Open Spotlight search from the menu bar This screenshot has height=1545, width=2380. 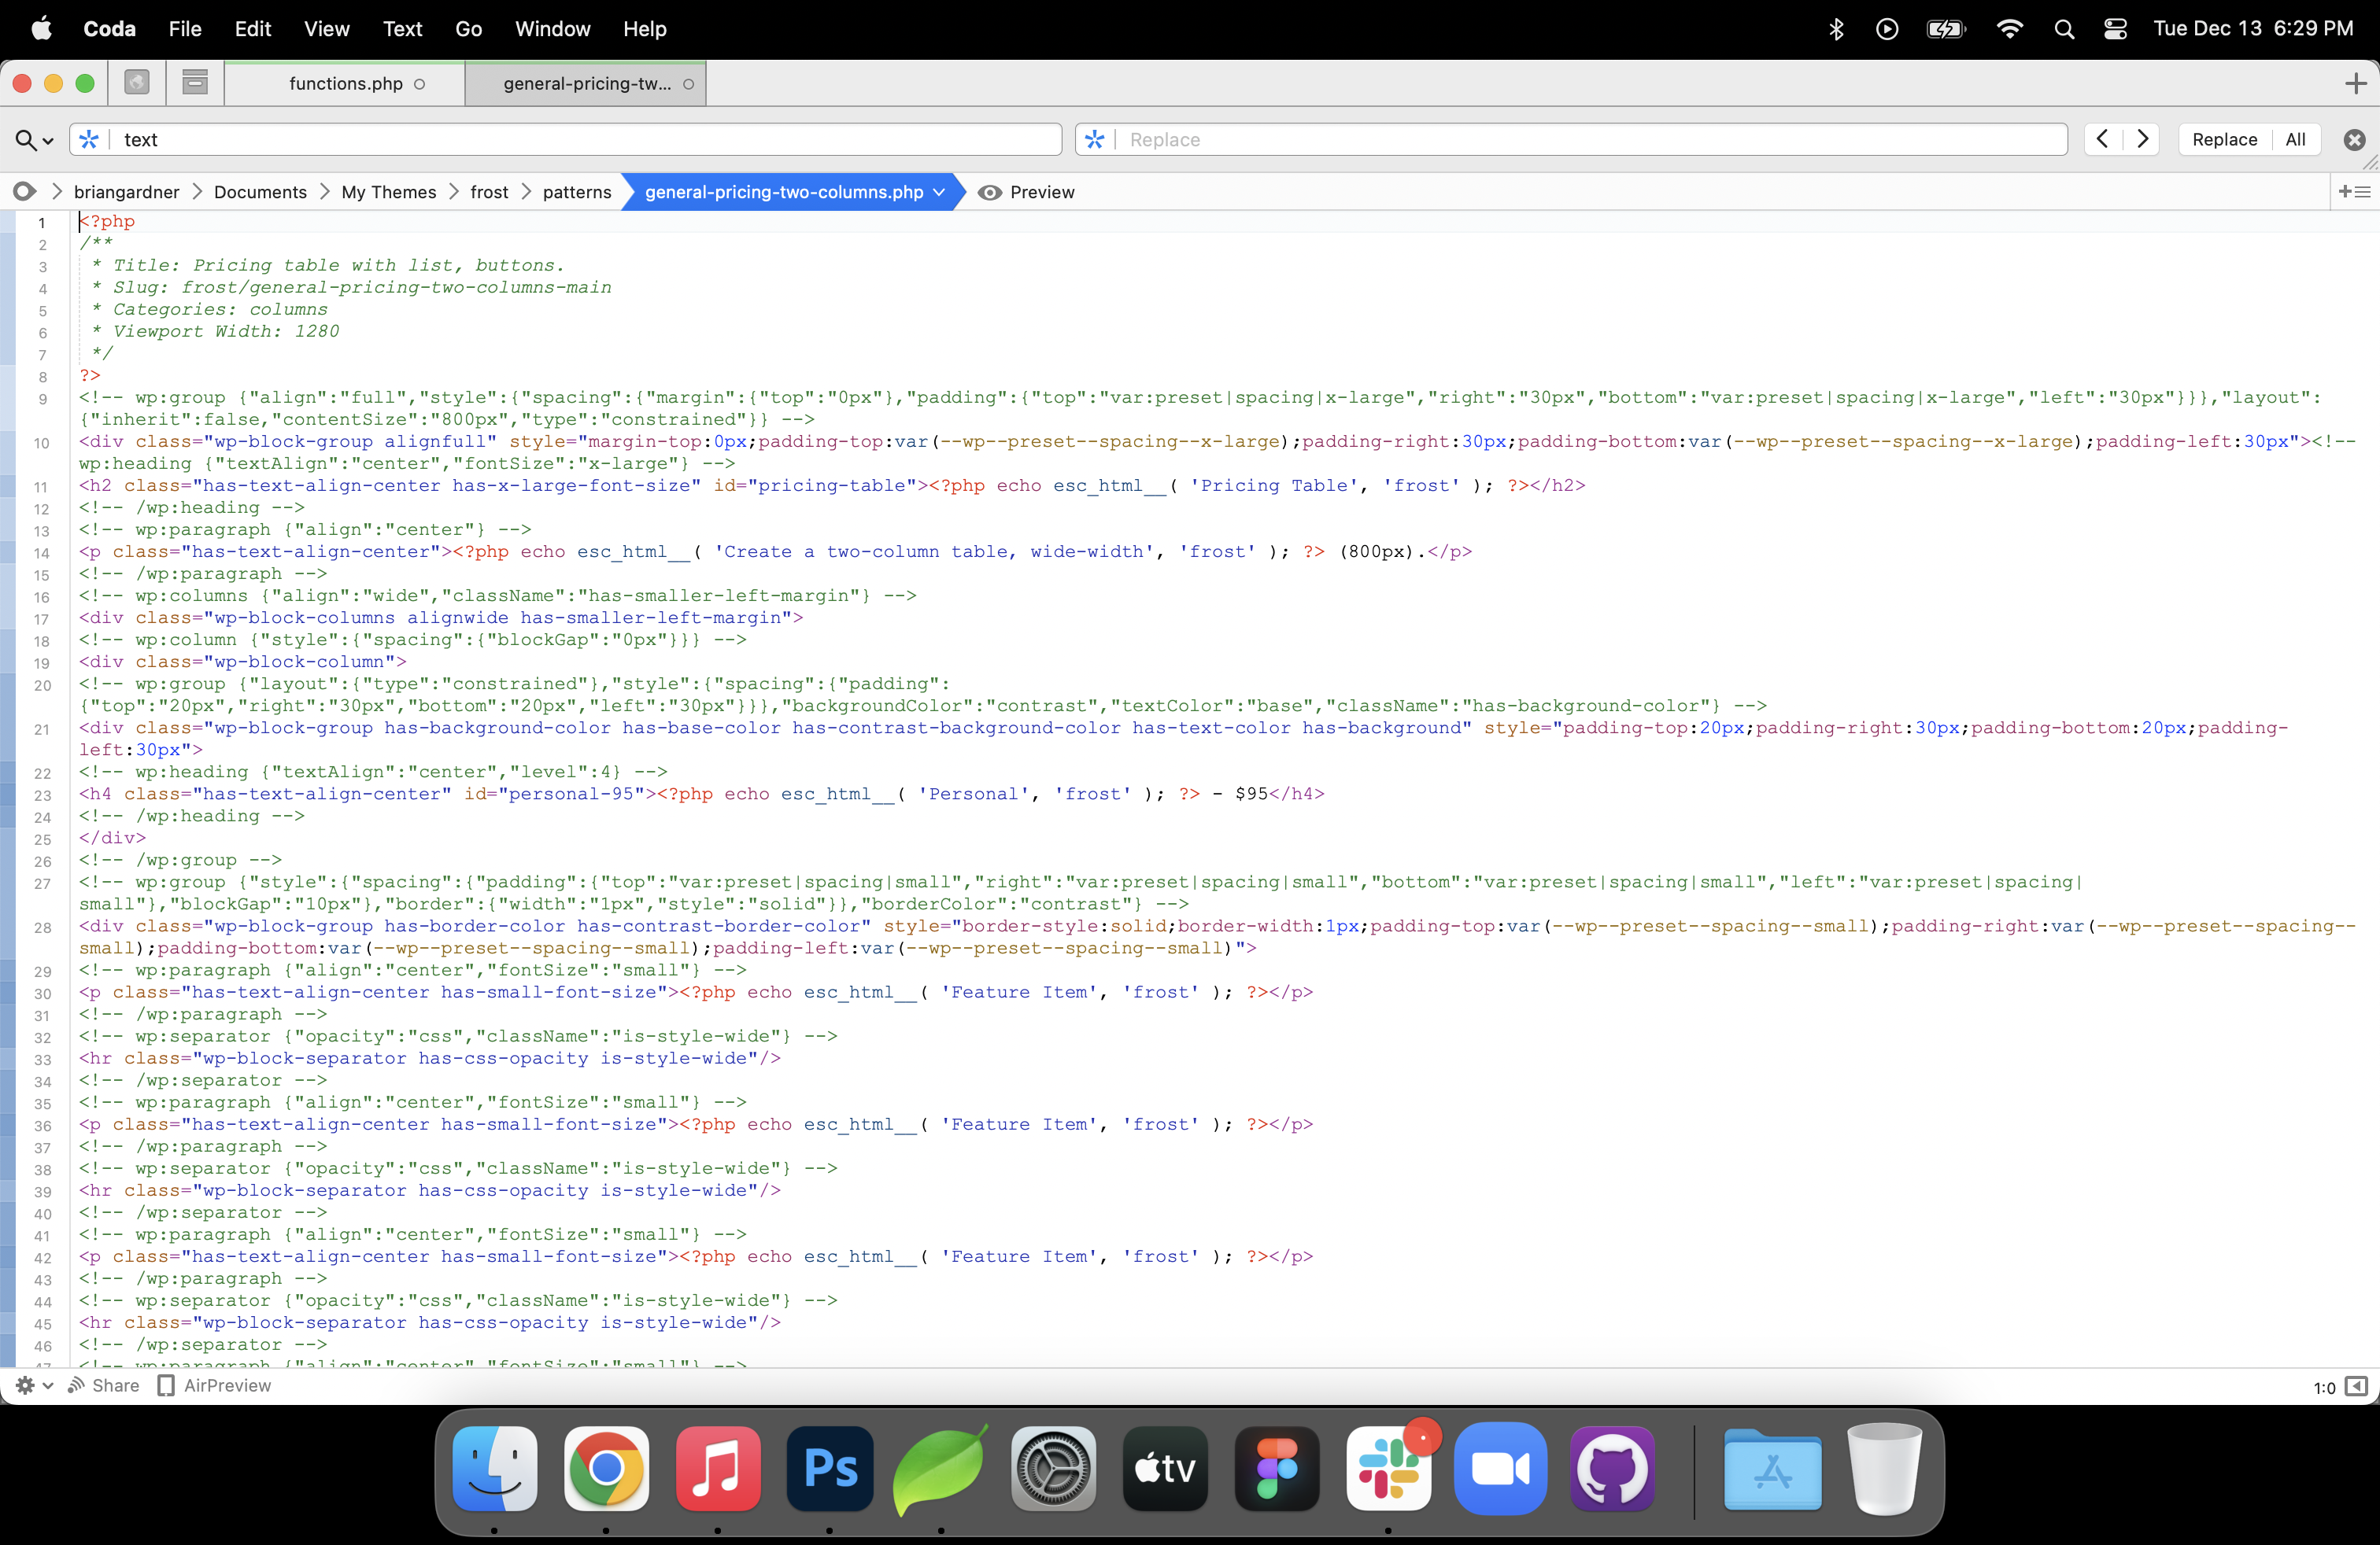click(x=2063, y=29)
